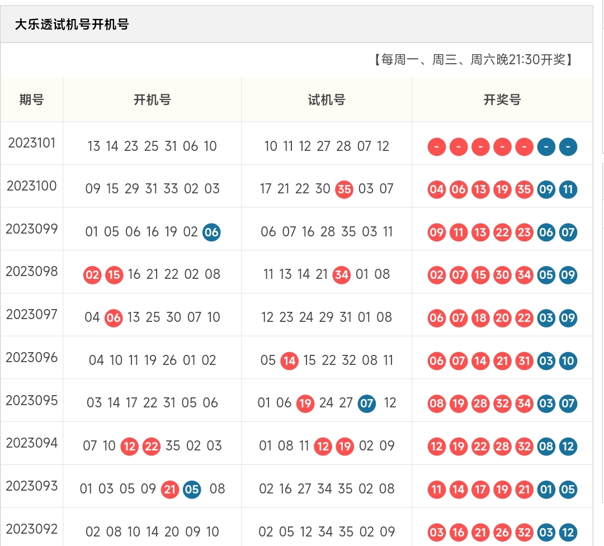Select issue number 2023101
The height and width of the screenshot is (546, 604).
pos(31,143)
